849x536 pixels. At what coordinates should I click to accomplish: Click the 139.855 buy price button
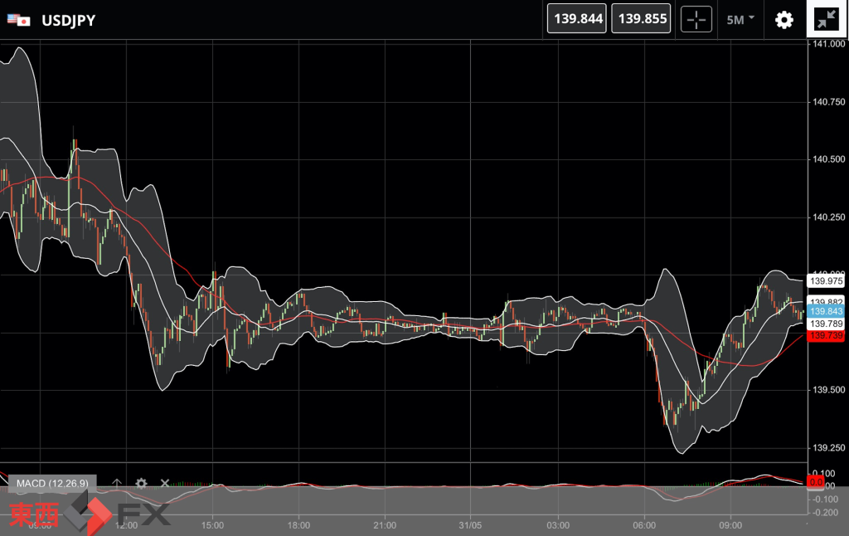click(641, 18)
